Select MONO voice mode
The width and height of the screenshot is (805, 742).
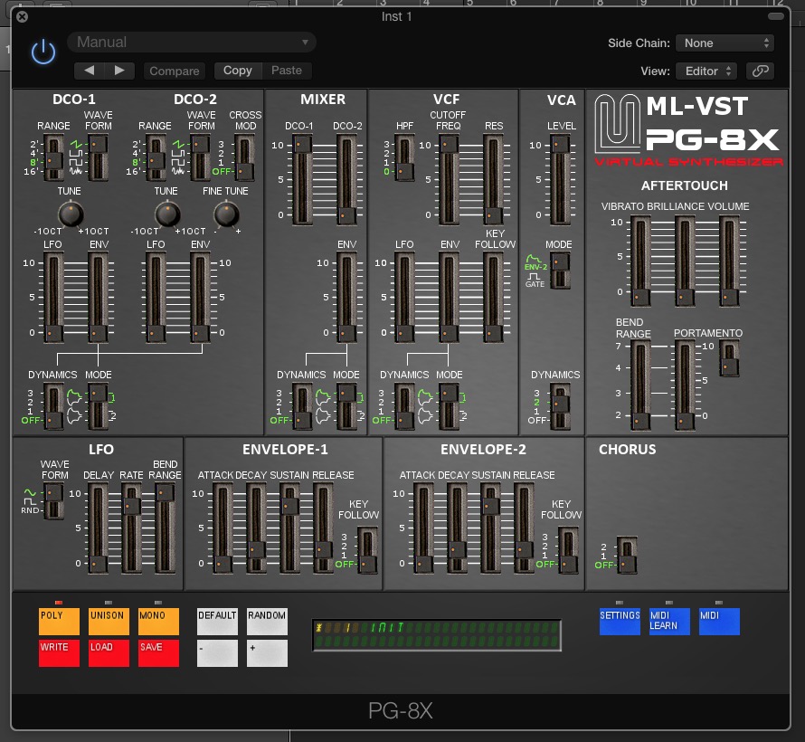pos(158,622)
